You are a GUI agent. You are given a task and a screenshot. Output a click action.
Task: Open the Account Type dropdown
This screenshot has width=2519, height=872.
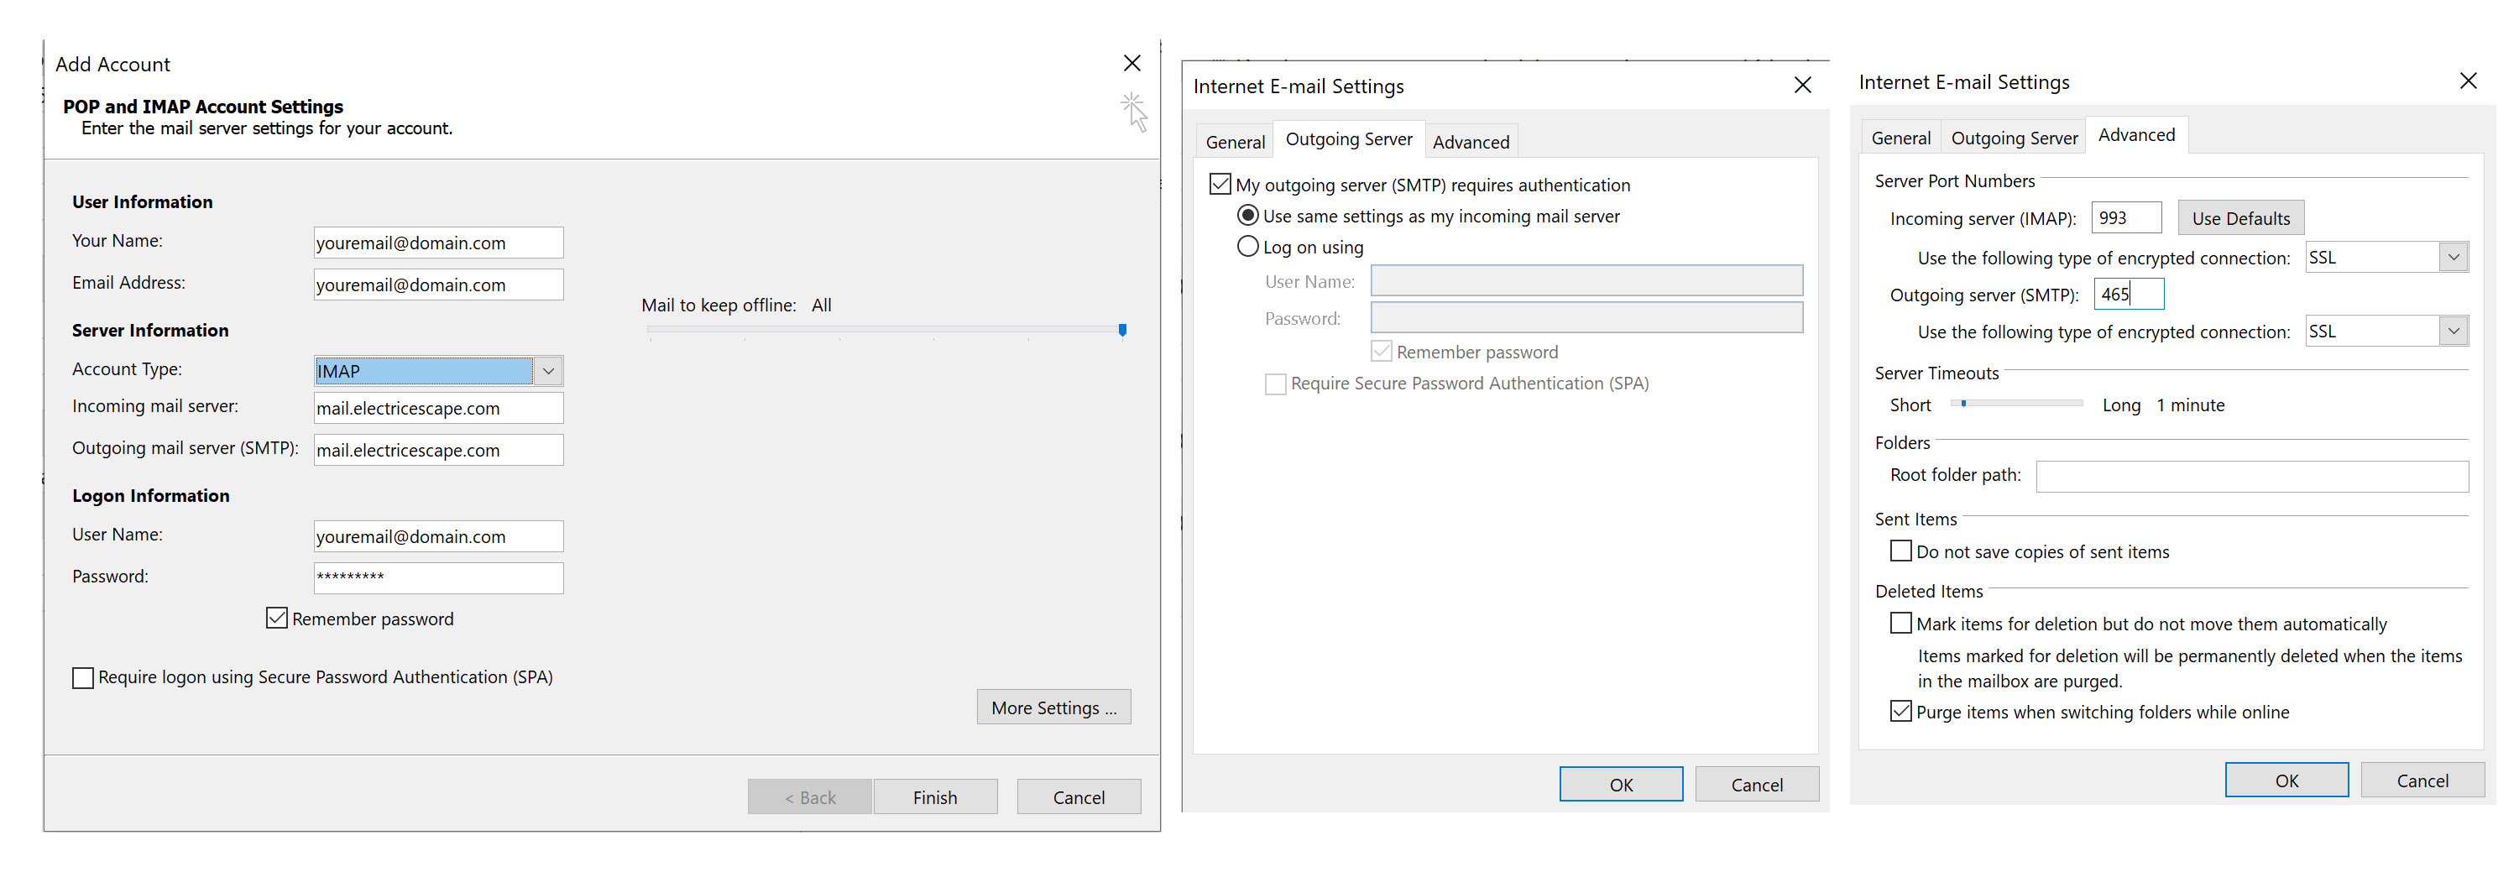[x=549, y=370]
